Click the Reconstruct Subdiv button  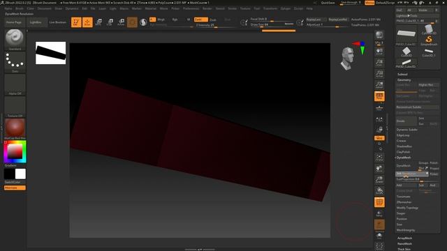[418, 107]
